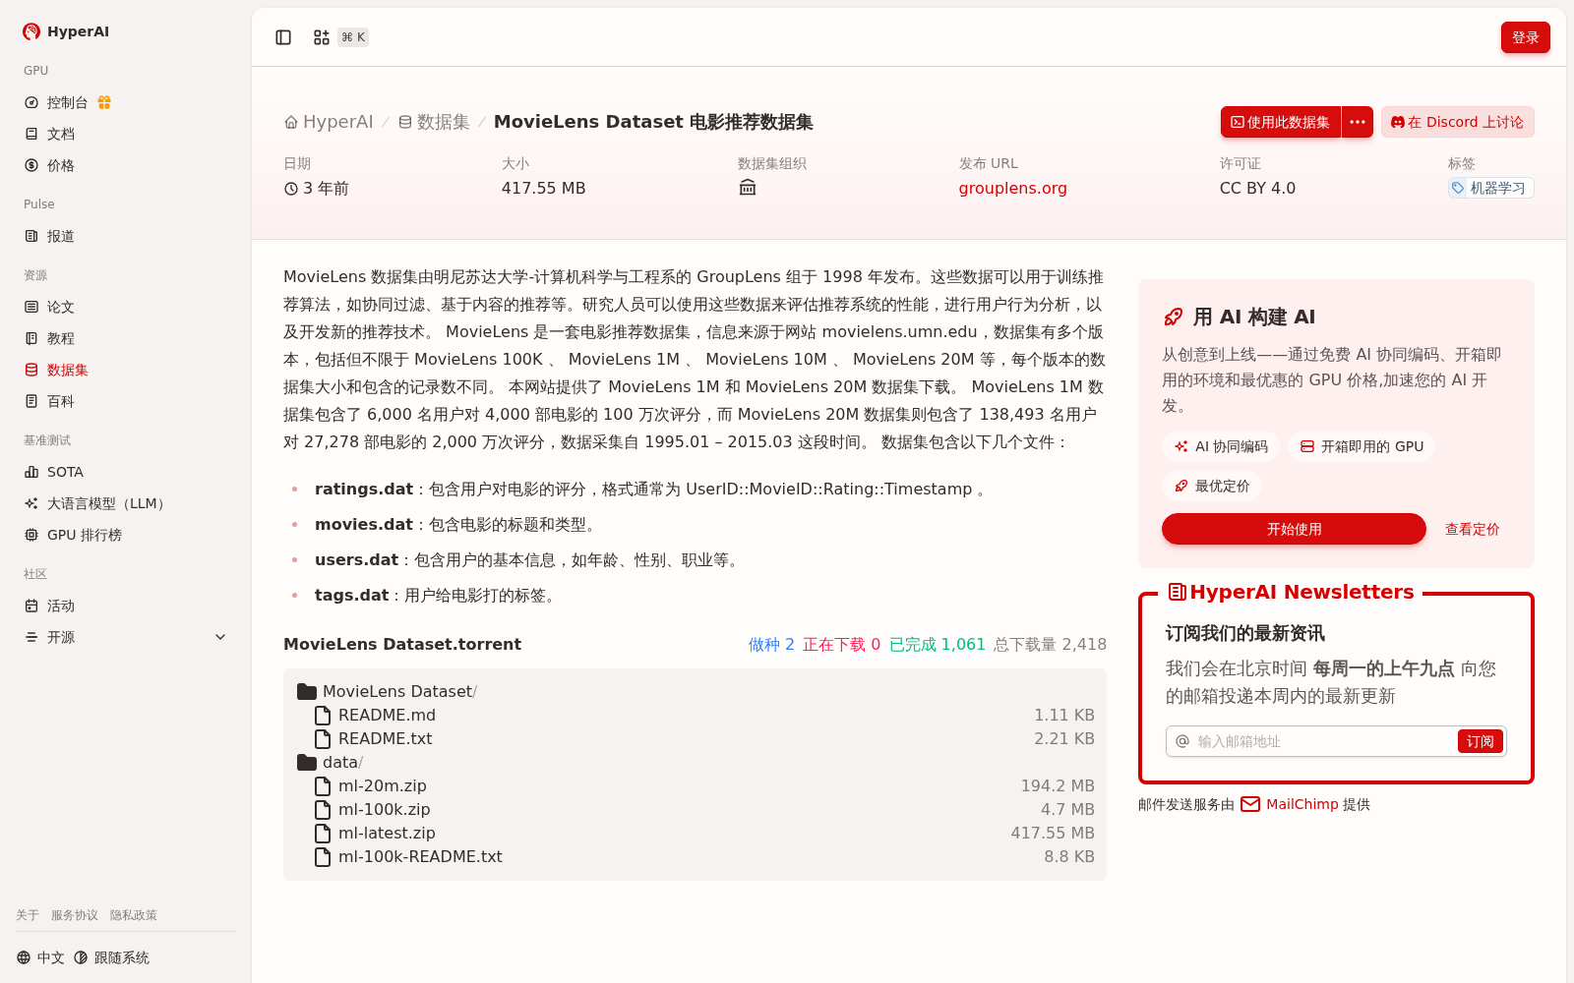Click 在 Discord 上讨论 button

(x=1457, y=122)
